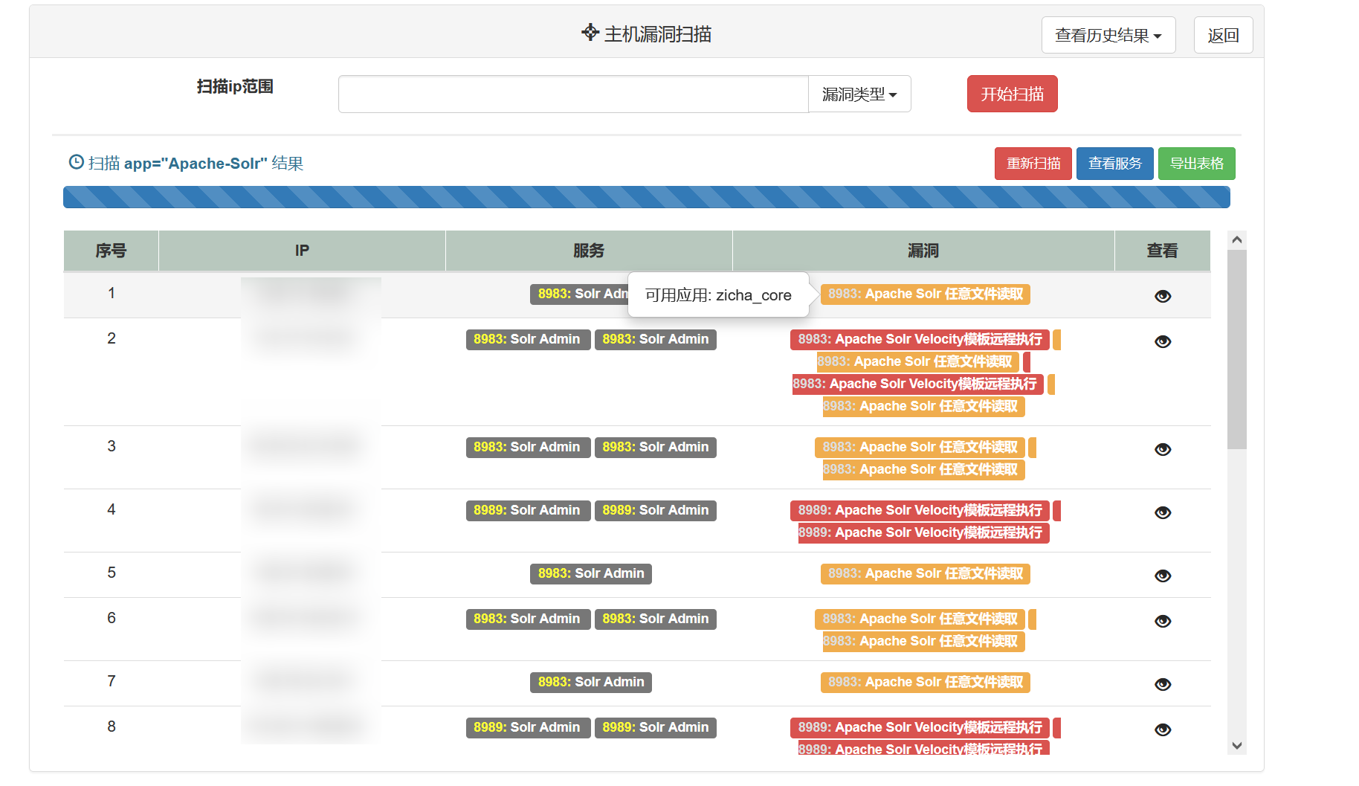
Task: Click the first 任意文件读取 tag in row 3
Action: pos(920,447)
